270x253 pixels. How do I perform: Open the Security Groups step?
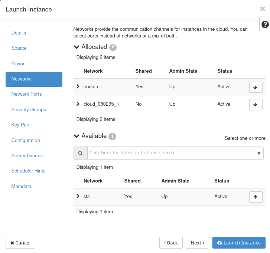[29, 110]
